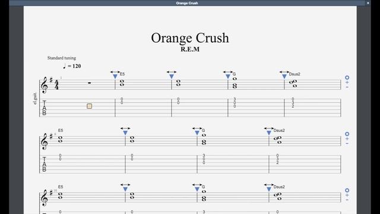The width and height of the screenshot is (380, 214).
Task: Click circle reset icon at end of first system
Action: (347, 78)
